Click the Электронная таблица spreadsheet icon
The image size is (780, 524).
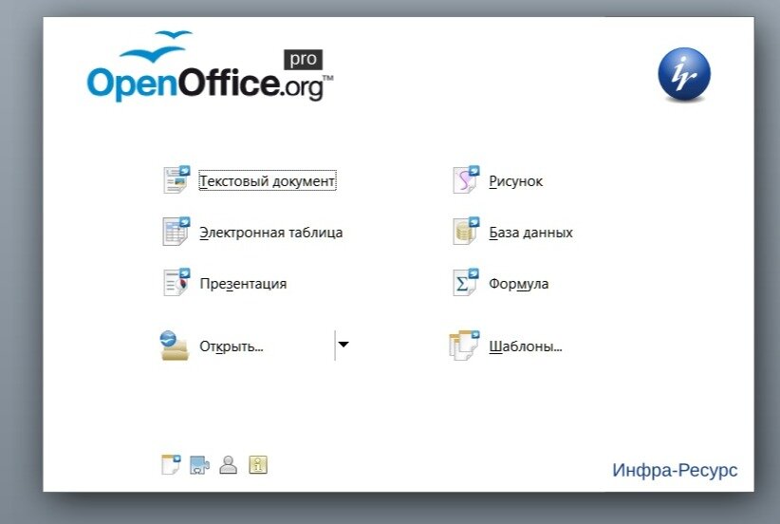click(176, 231)
